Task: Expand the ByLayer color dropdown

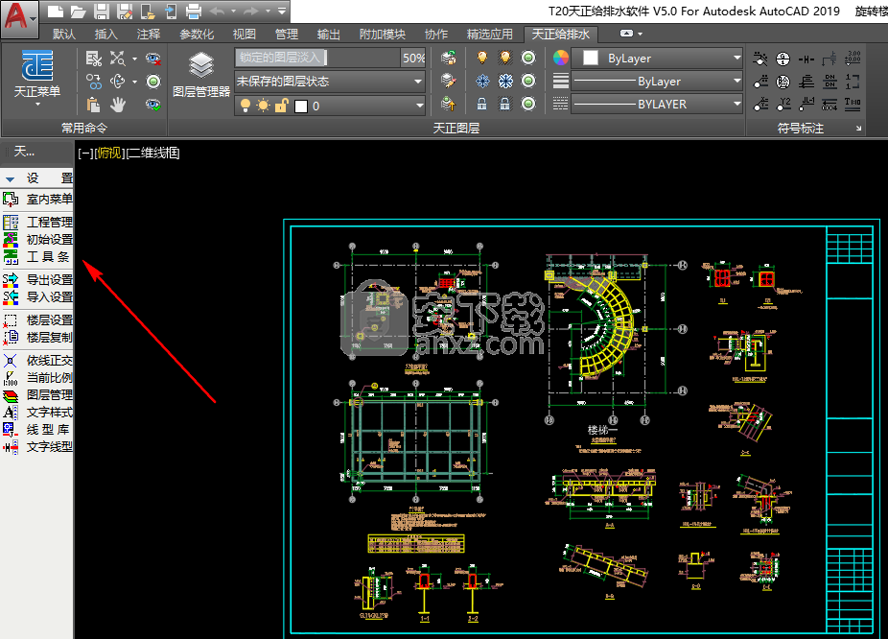Action: (662, 58)
